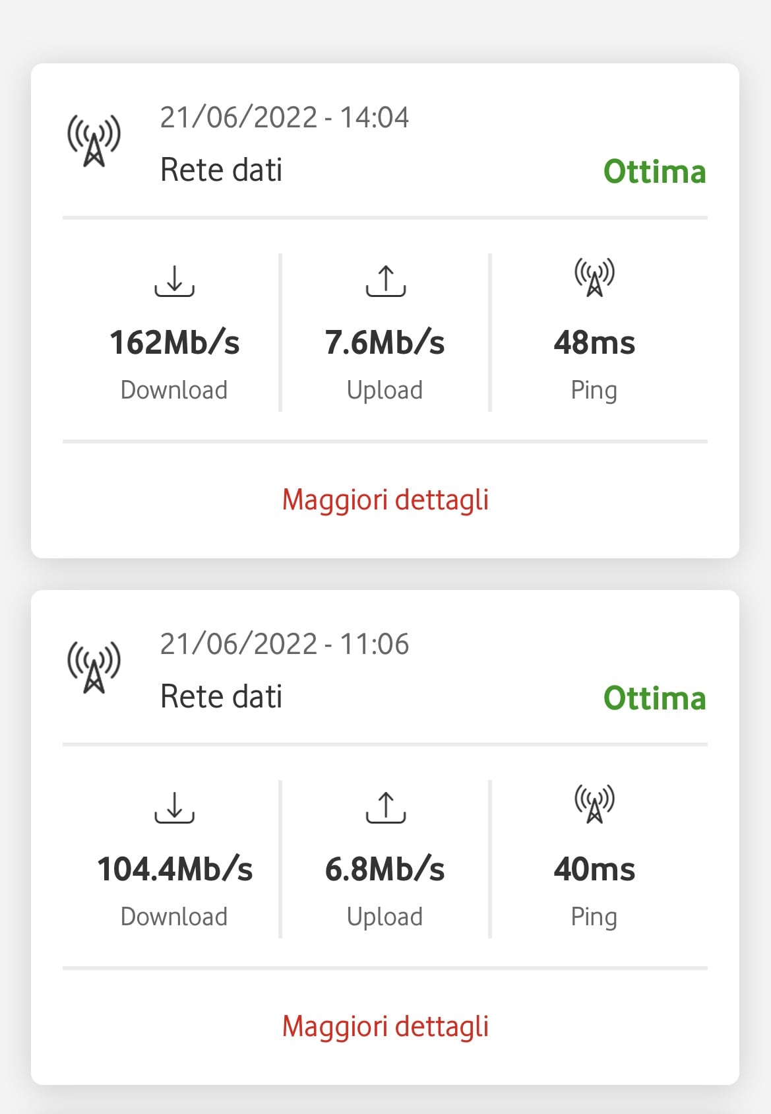Tap the Ottima rating on the 11:06 card

(654, 698)
